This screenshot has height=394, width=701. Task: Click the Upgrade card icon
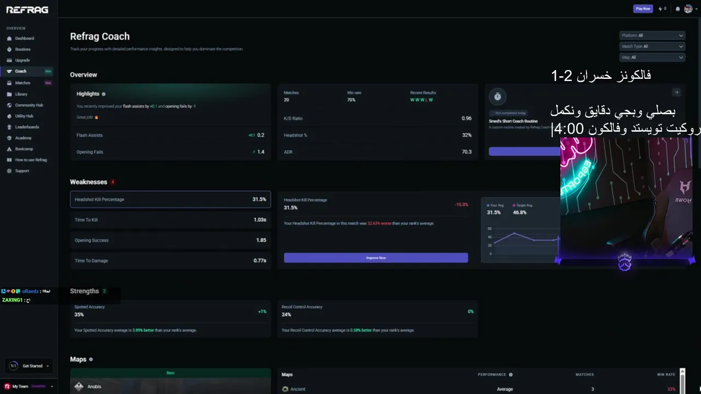coord(9,60)
